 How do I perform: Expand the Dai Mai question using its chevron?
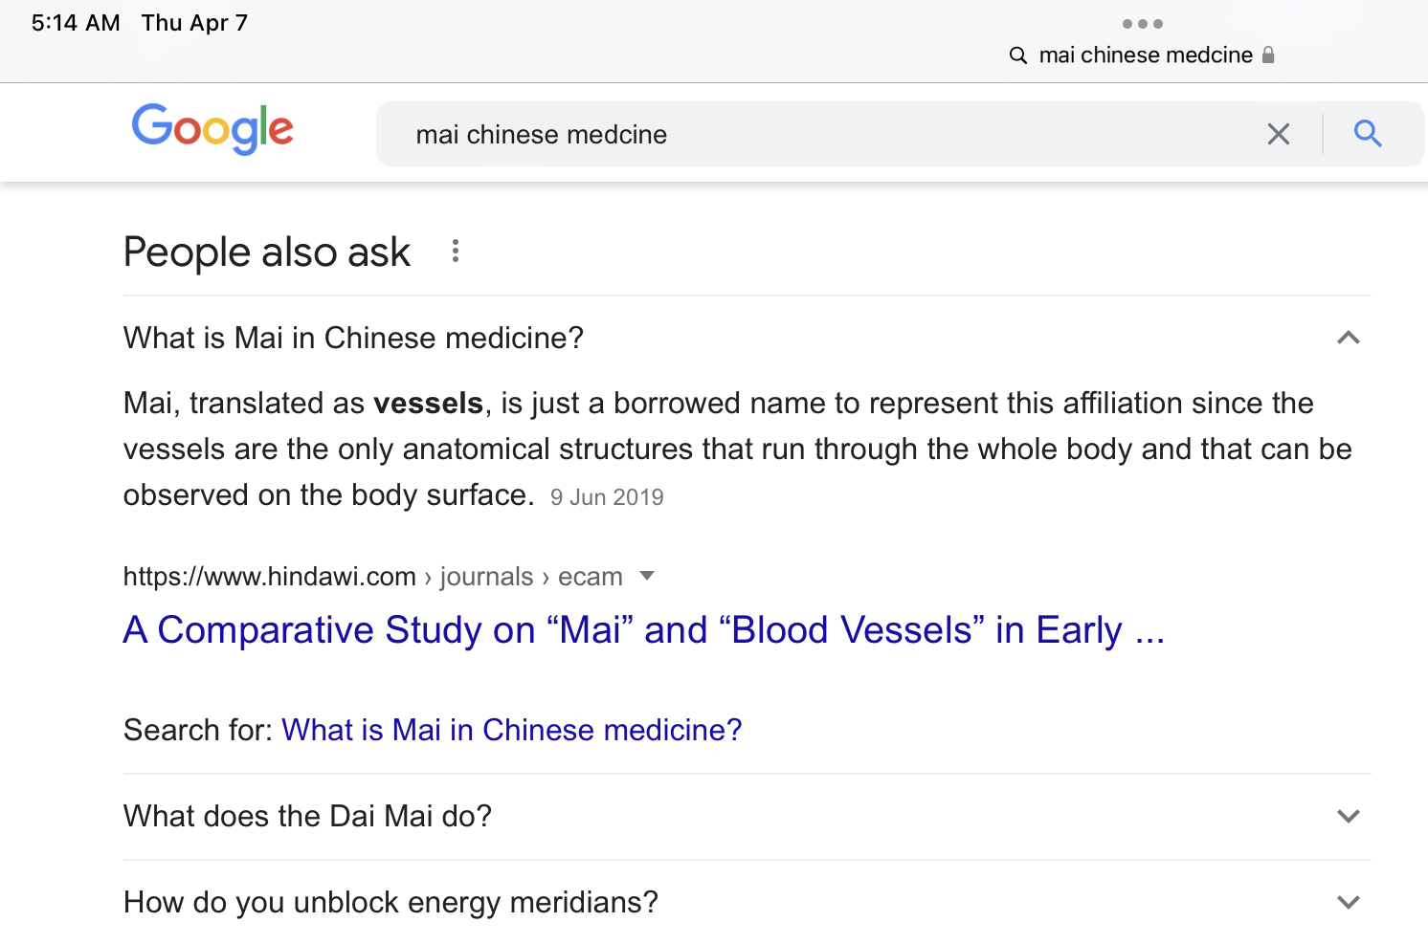point(1349,816)
